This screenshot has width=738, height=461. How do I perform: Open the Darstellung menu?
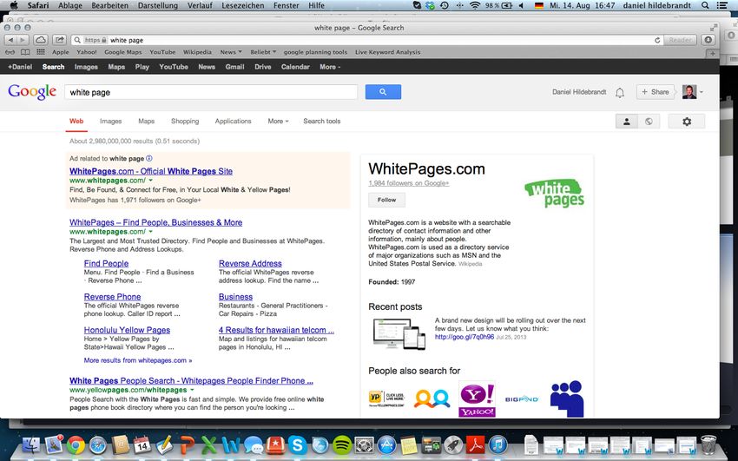[x=158, y=6]
